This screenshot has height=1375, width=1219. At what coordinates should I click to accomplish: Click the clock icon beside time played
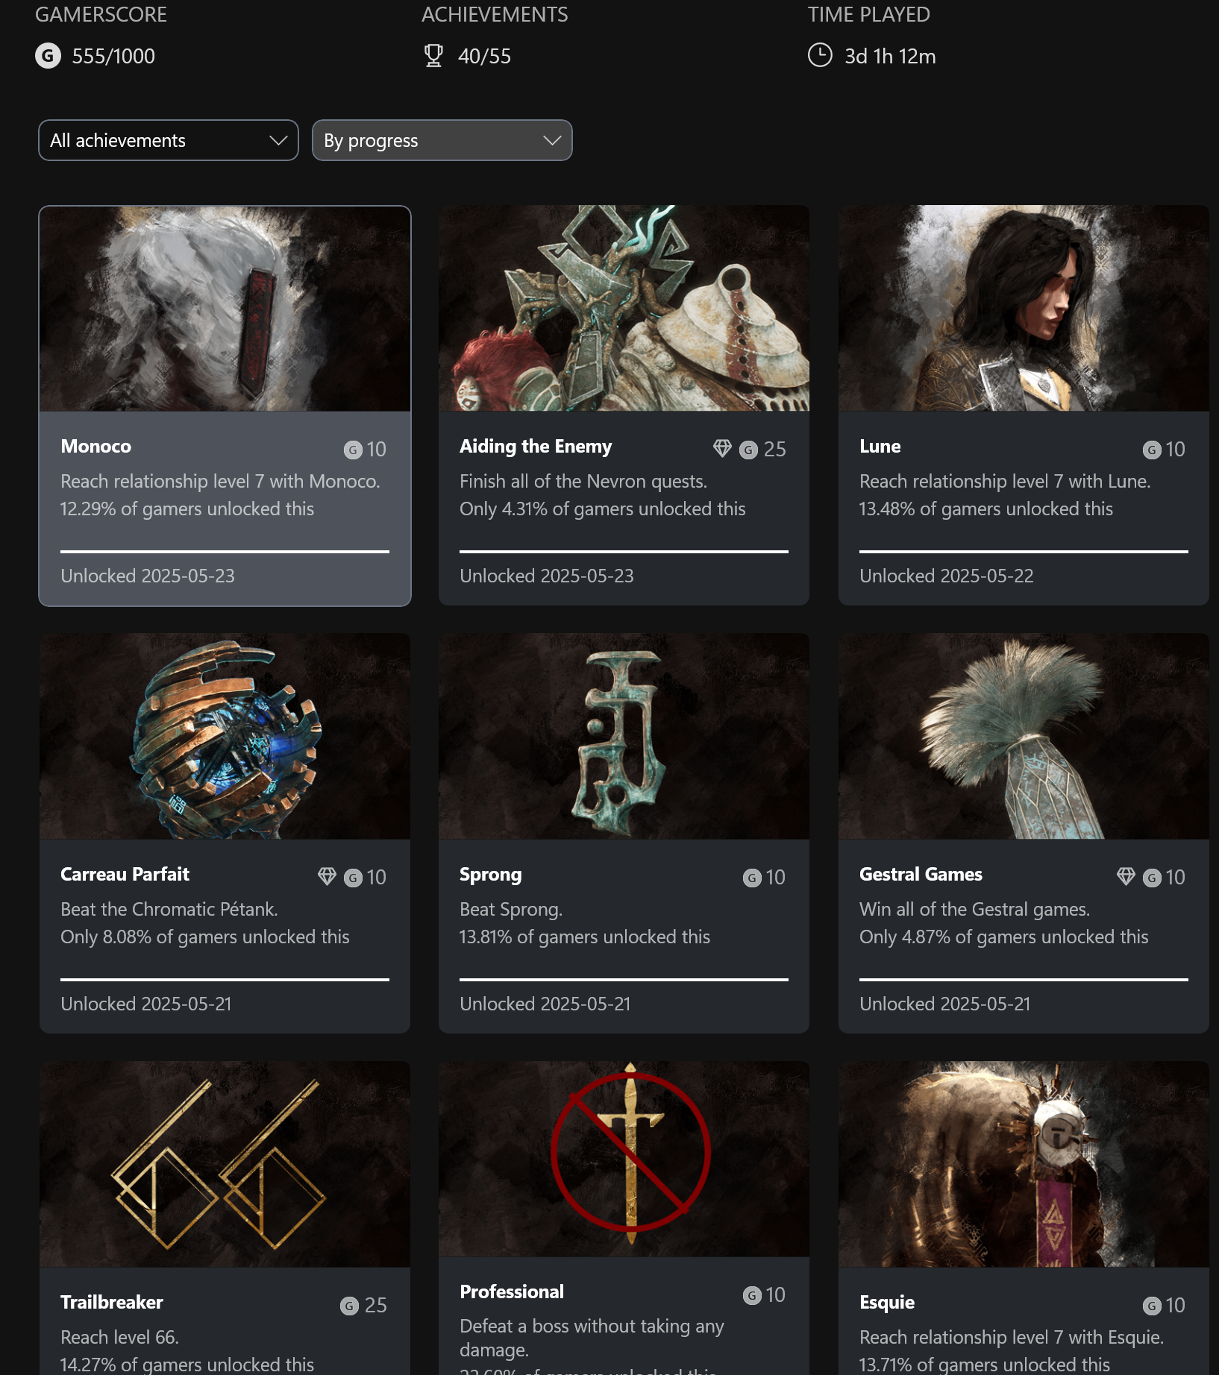click(x=820, y=56)
